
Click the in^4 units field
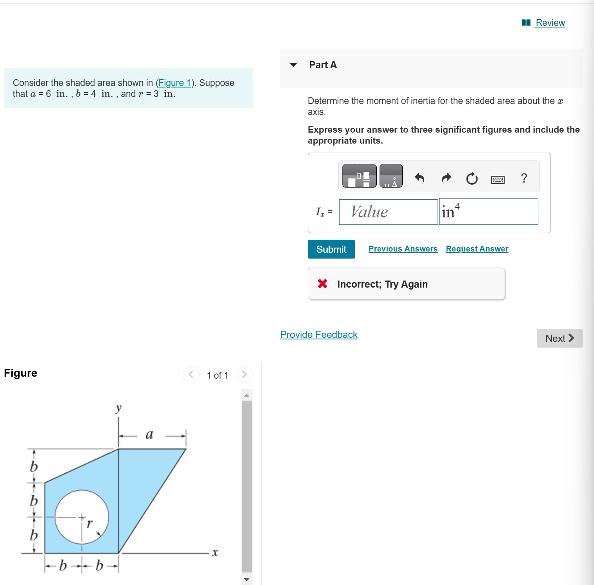coord(488,211)
